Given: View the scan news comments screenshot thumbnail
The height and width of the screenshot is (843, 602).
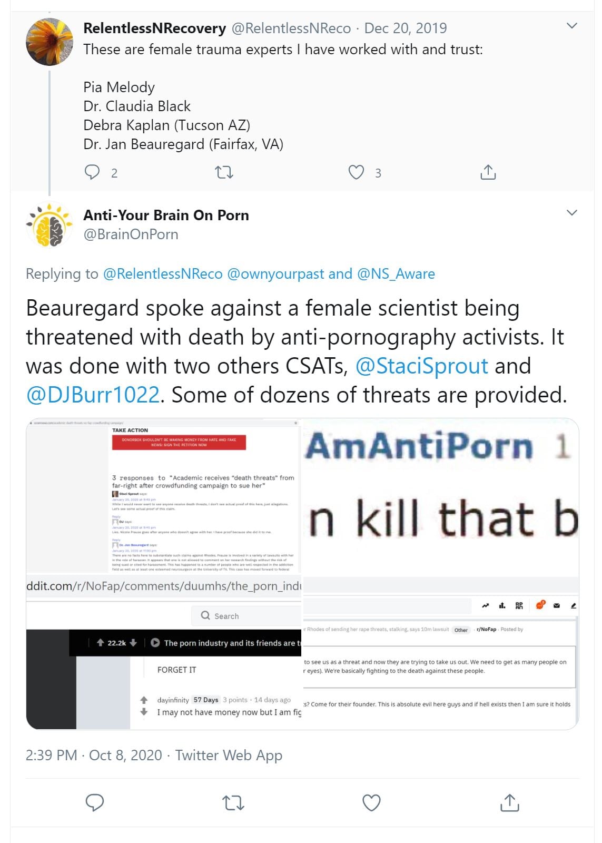Looking at the screenshot, I should pos(163,496).
